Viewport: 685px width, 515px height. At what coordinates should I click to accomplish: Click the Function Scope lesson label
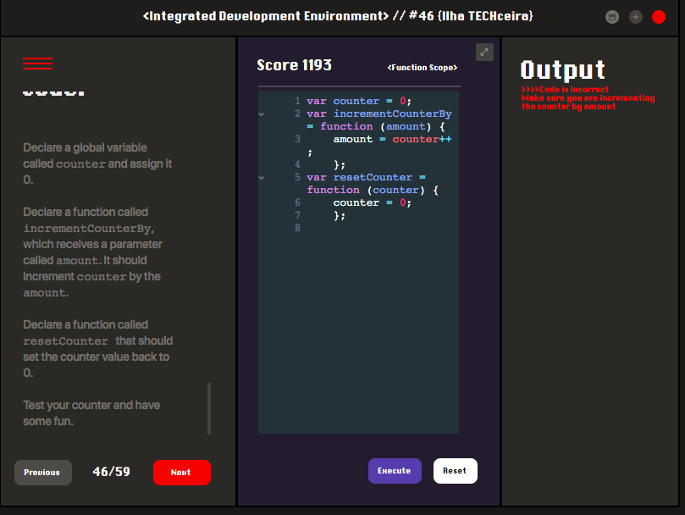tap(422, 67)
